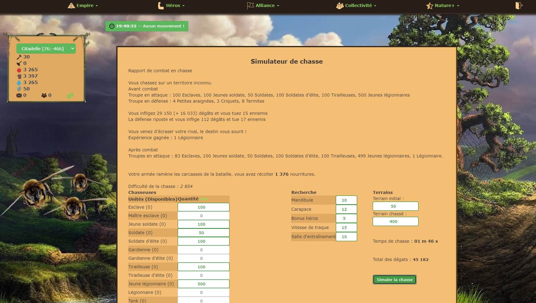Focus the Esclave quantity field

point(203,207)
